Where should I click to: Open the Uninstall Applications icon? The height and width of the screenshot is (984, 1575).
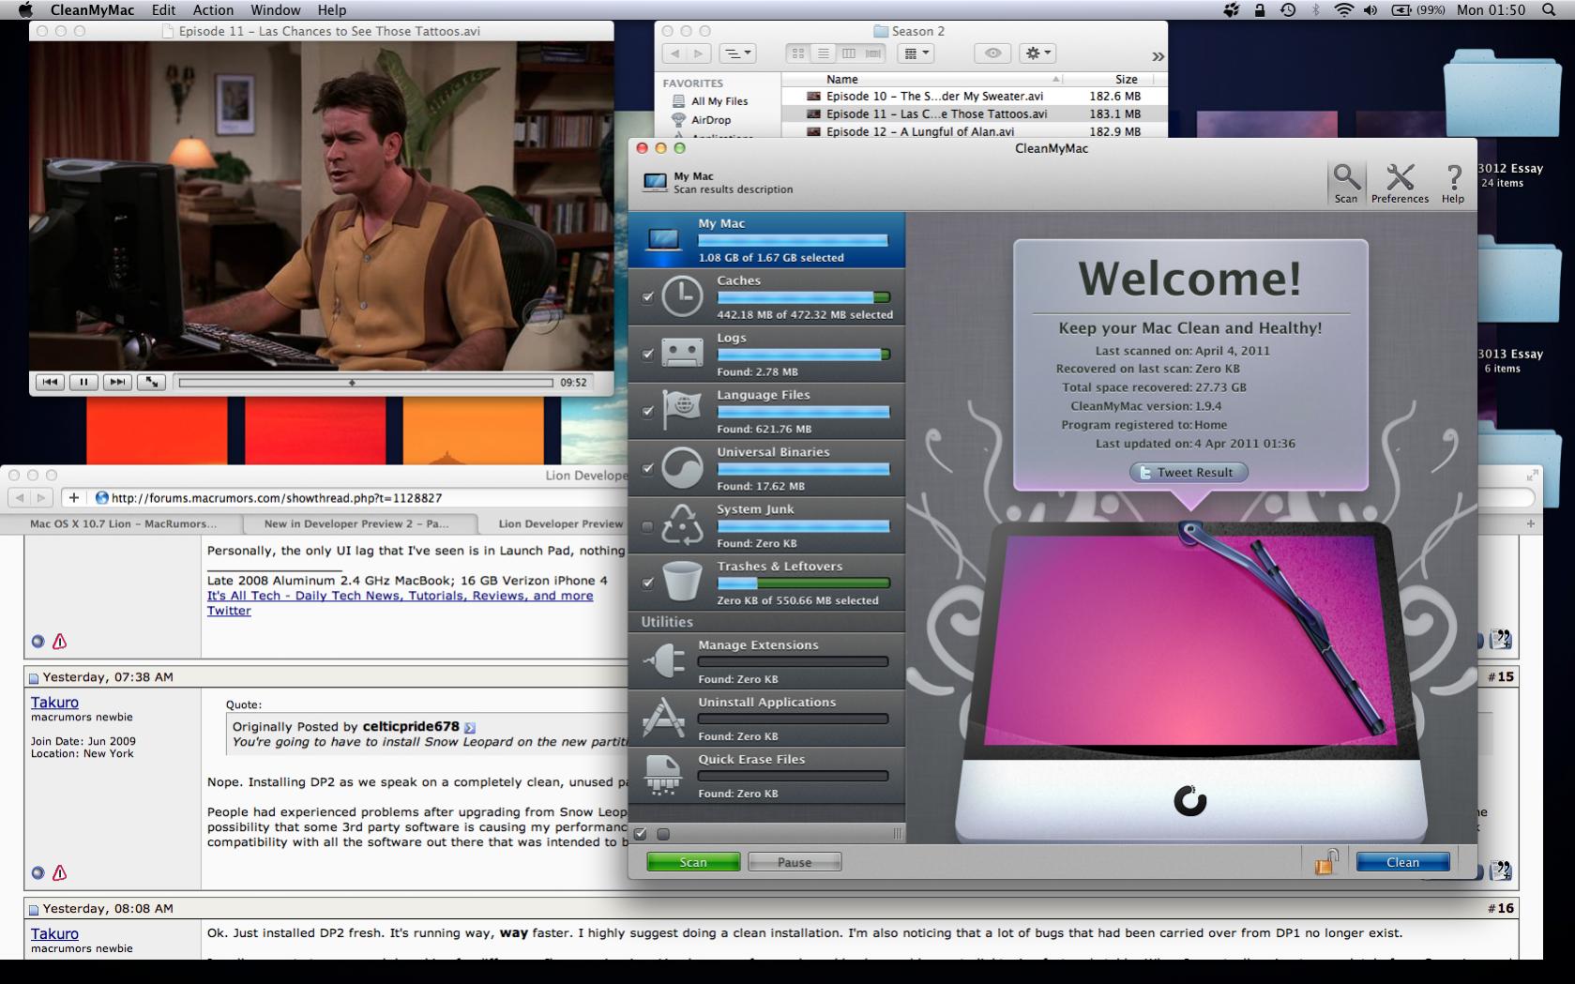(x=663, y=719)
